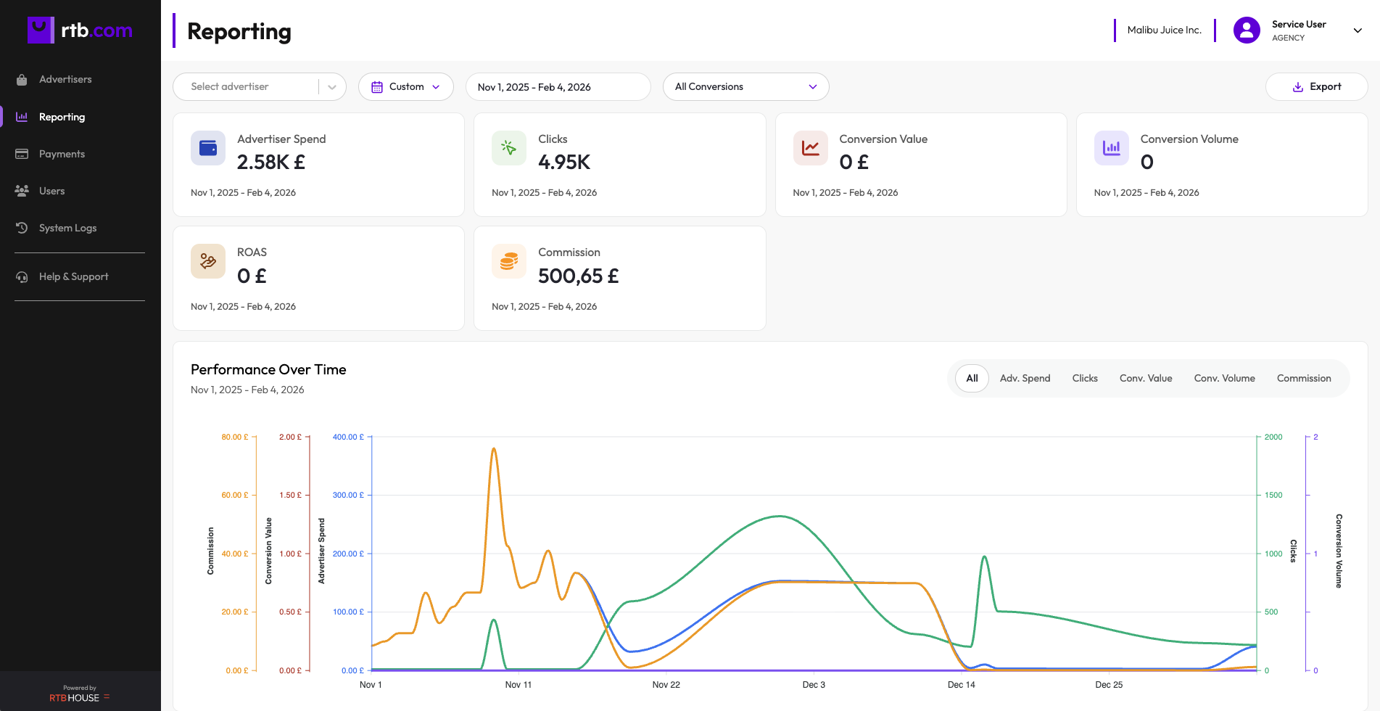Viewport: 1380px width, 711px height.
Task: Toggle chart to show All metrics
Action: click(x=972, y=378)
